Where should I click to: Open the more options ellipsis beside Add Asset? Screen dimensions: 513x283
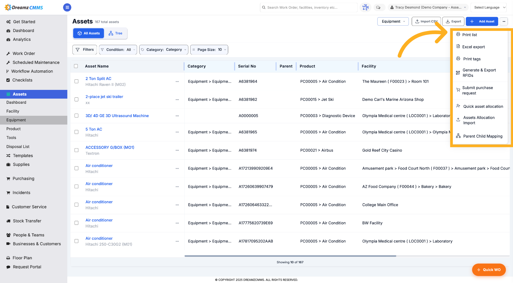click(x=504, y=21)
